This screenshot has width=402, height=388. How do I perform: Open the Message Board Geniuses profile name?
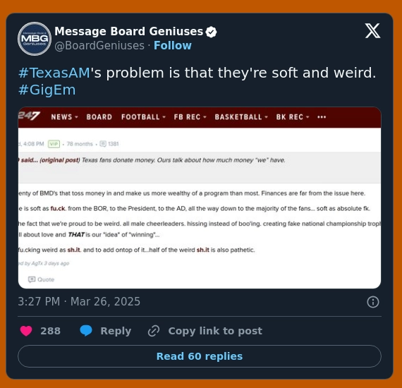click(x=128, y=32)
